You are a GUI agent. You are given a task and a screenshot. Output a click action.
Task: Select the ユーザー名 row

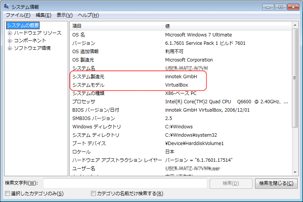coord(181,169)
